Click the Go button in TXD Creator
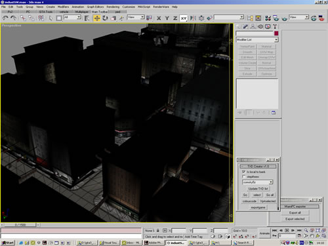 (x=245, y=195)
